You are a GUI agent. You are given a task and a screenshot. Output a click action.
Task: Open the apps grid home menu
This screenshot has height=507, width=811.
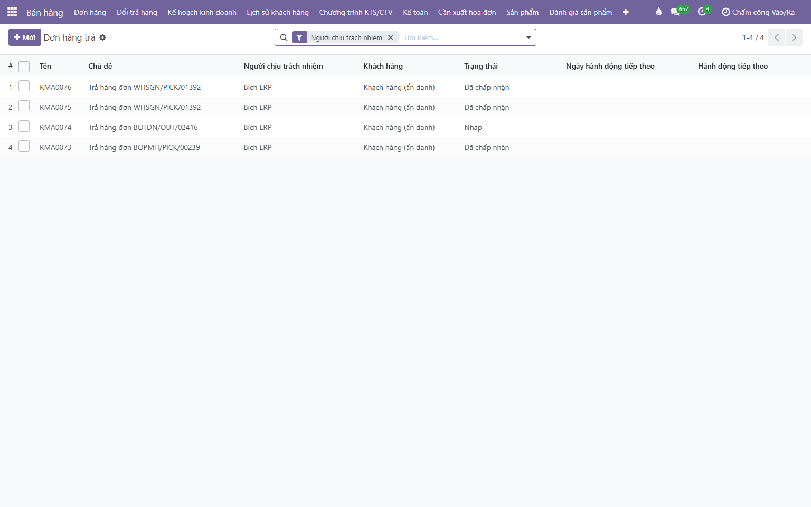[12, 12]
